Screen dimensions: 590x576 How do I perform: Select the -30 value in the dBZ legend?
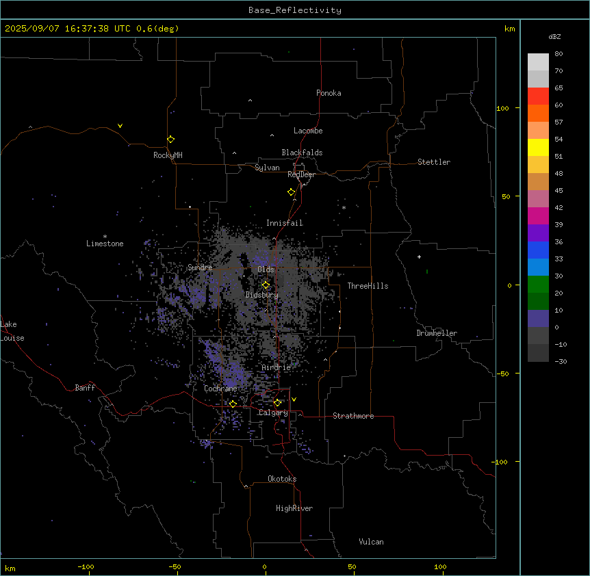[x=561, y=362]
